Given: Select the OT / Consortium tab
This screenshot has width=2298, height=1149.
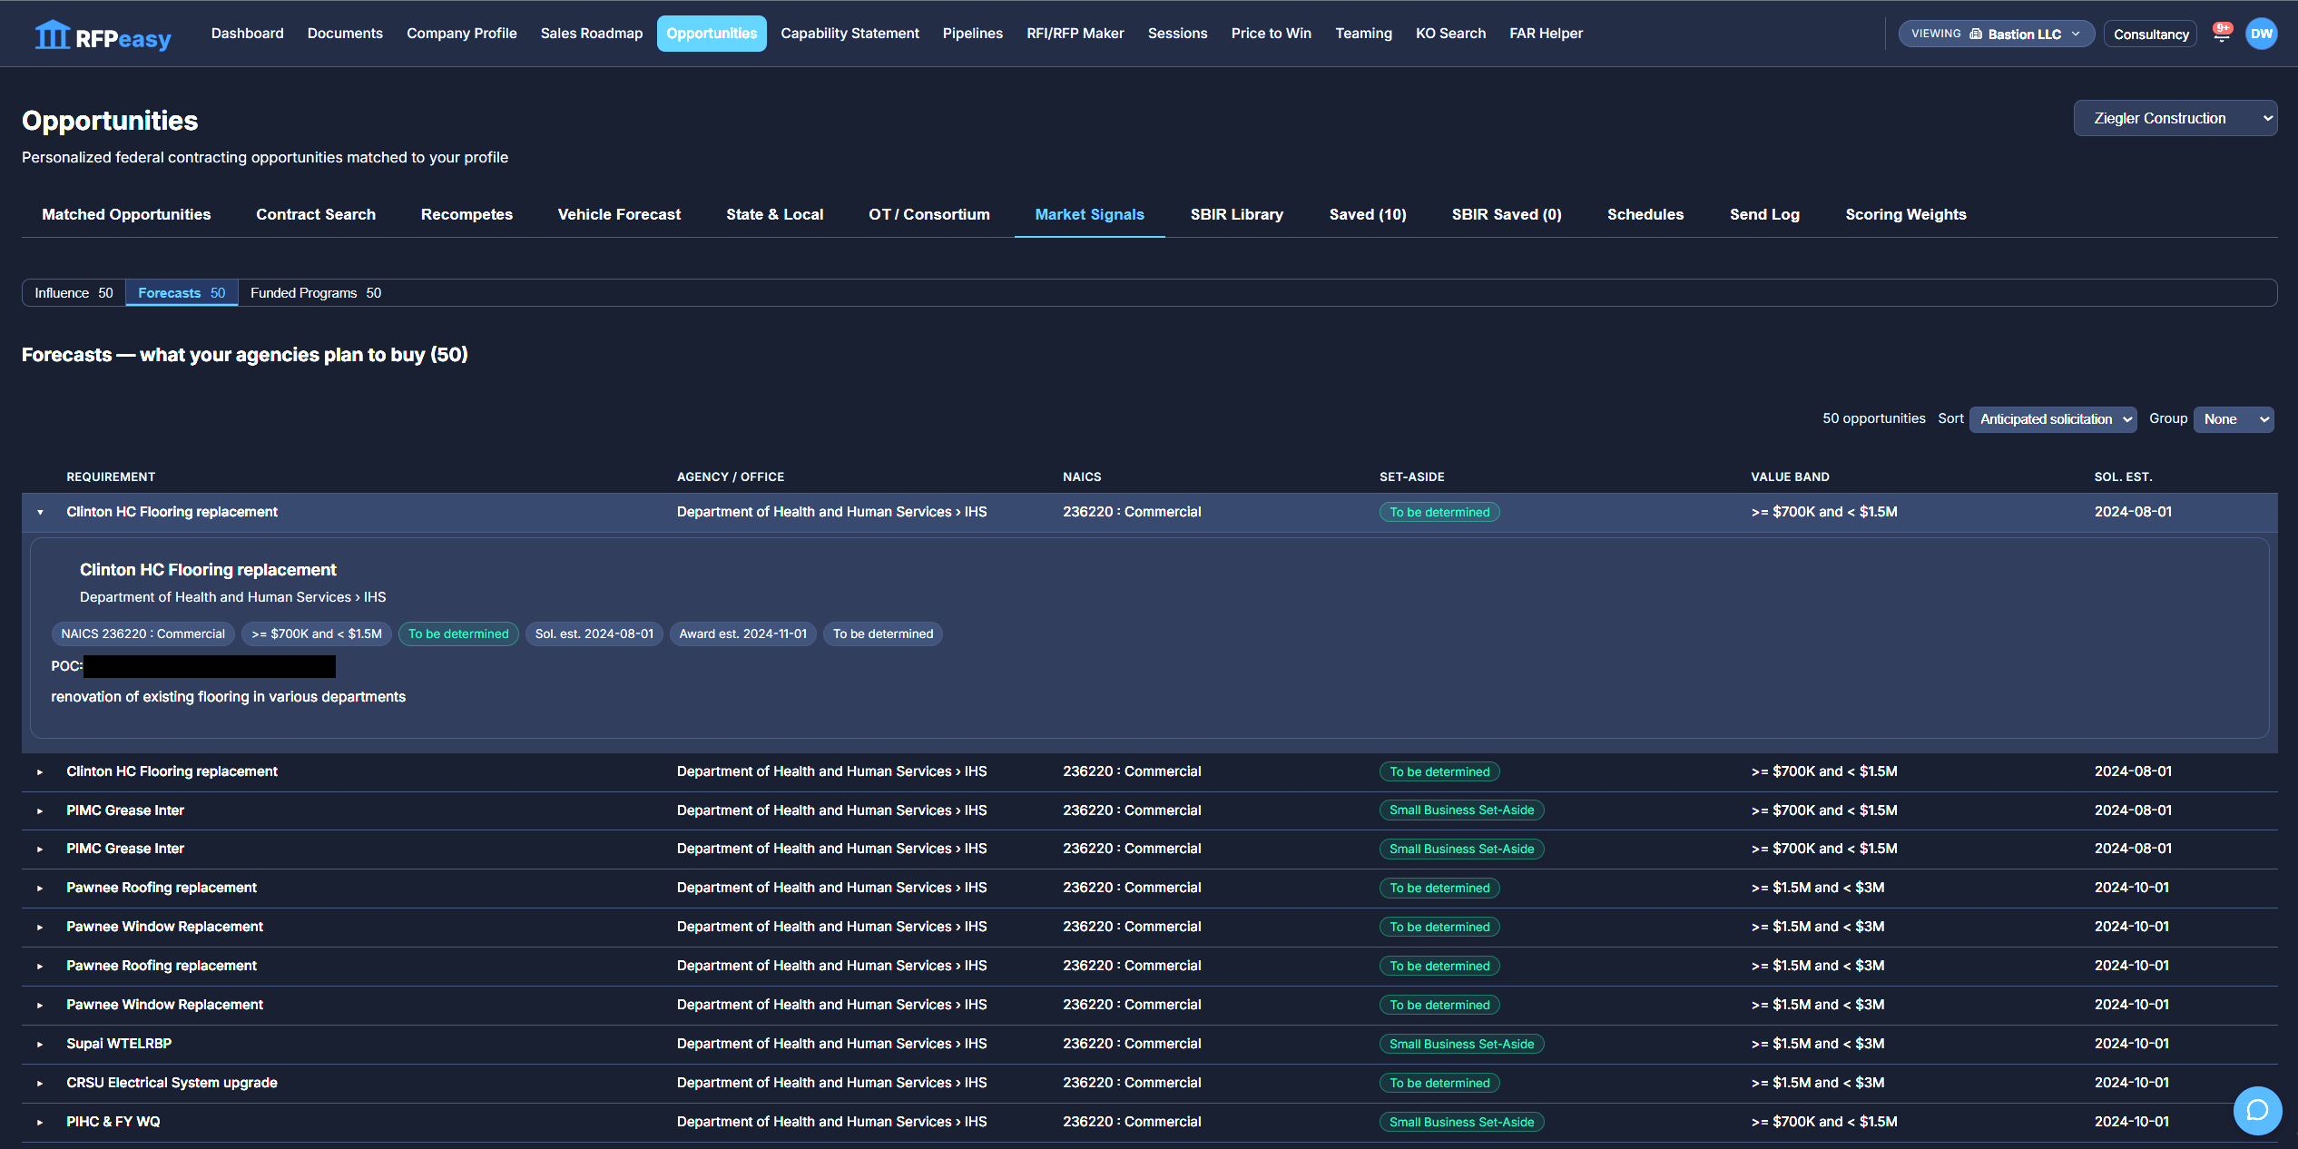Looking at the screenshot, I should (929, 214).
